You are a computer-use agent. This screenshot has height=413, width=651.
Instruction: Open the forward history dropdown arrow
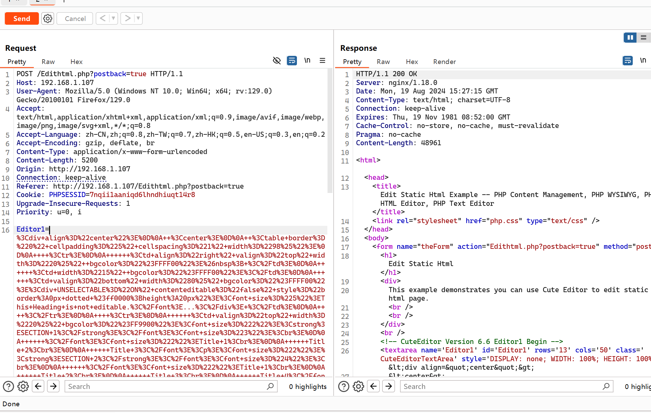pos(138,18)
